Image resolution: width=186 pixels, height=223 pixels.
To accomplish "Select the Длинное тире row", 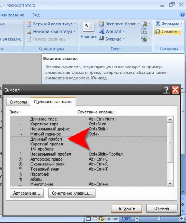I will [x=88, y=119].
